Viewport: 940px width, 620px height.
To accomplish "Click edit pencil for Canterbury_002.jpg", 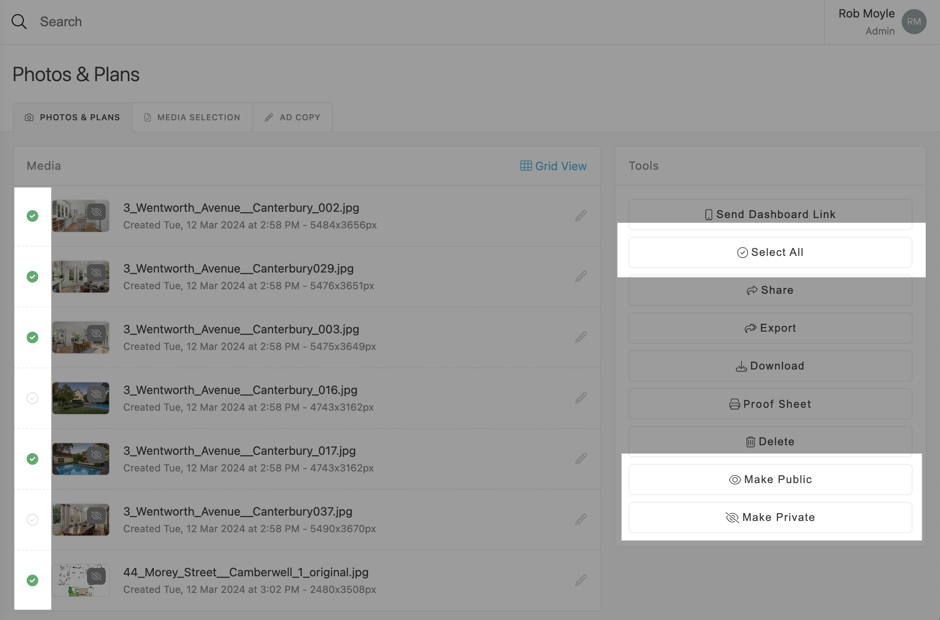I will pyautogui.click(x=581, y=216).
